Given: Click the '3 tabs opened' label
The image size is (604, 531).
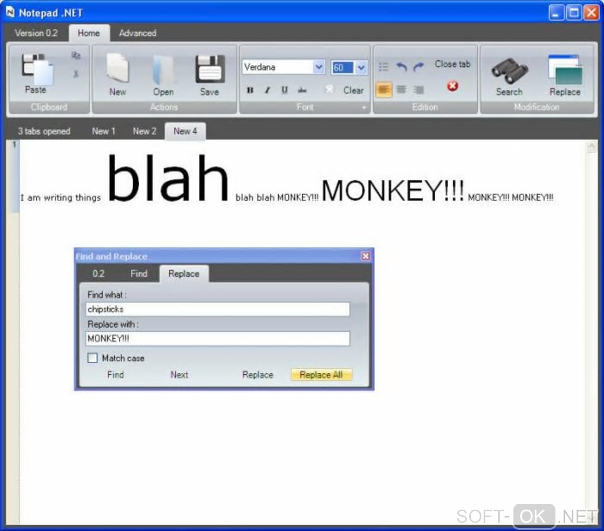Looking at the screenshot, I should 44,131.
